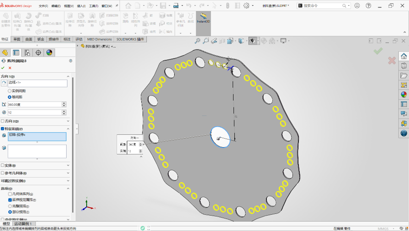Click the user account icon in the title bar
409x231 pixels.
point(357,6)
